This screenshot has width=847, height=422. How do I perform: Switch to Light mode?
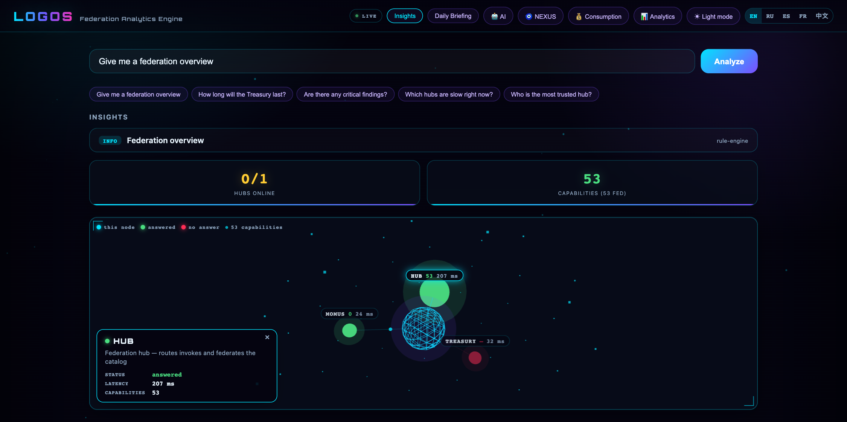pos(713,17)
